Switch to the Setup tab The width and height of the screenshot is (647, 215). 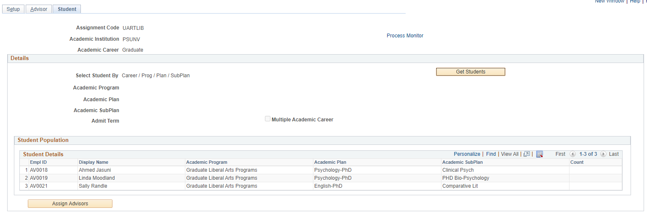pyautogui.click(x=13, y=9)
